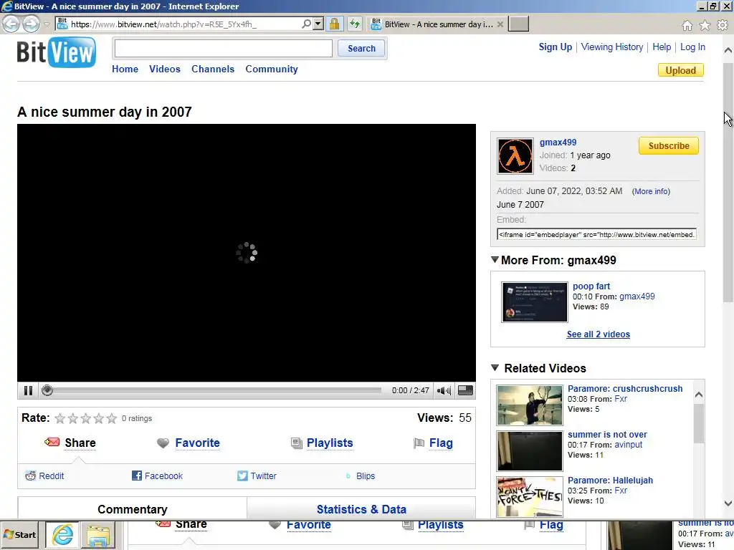734x550 pixels.
Task: Click the address bar search magnifier icon
Action: click(x=306, y=24)
